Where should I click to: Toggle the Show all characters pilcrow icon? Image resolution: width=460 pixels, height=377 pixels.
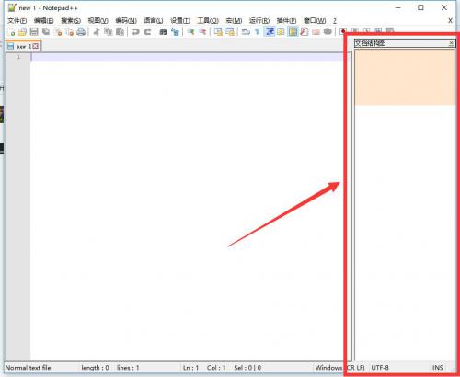(x=258, y=31)
